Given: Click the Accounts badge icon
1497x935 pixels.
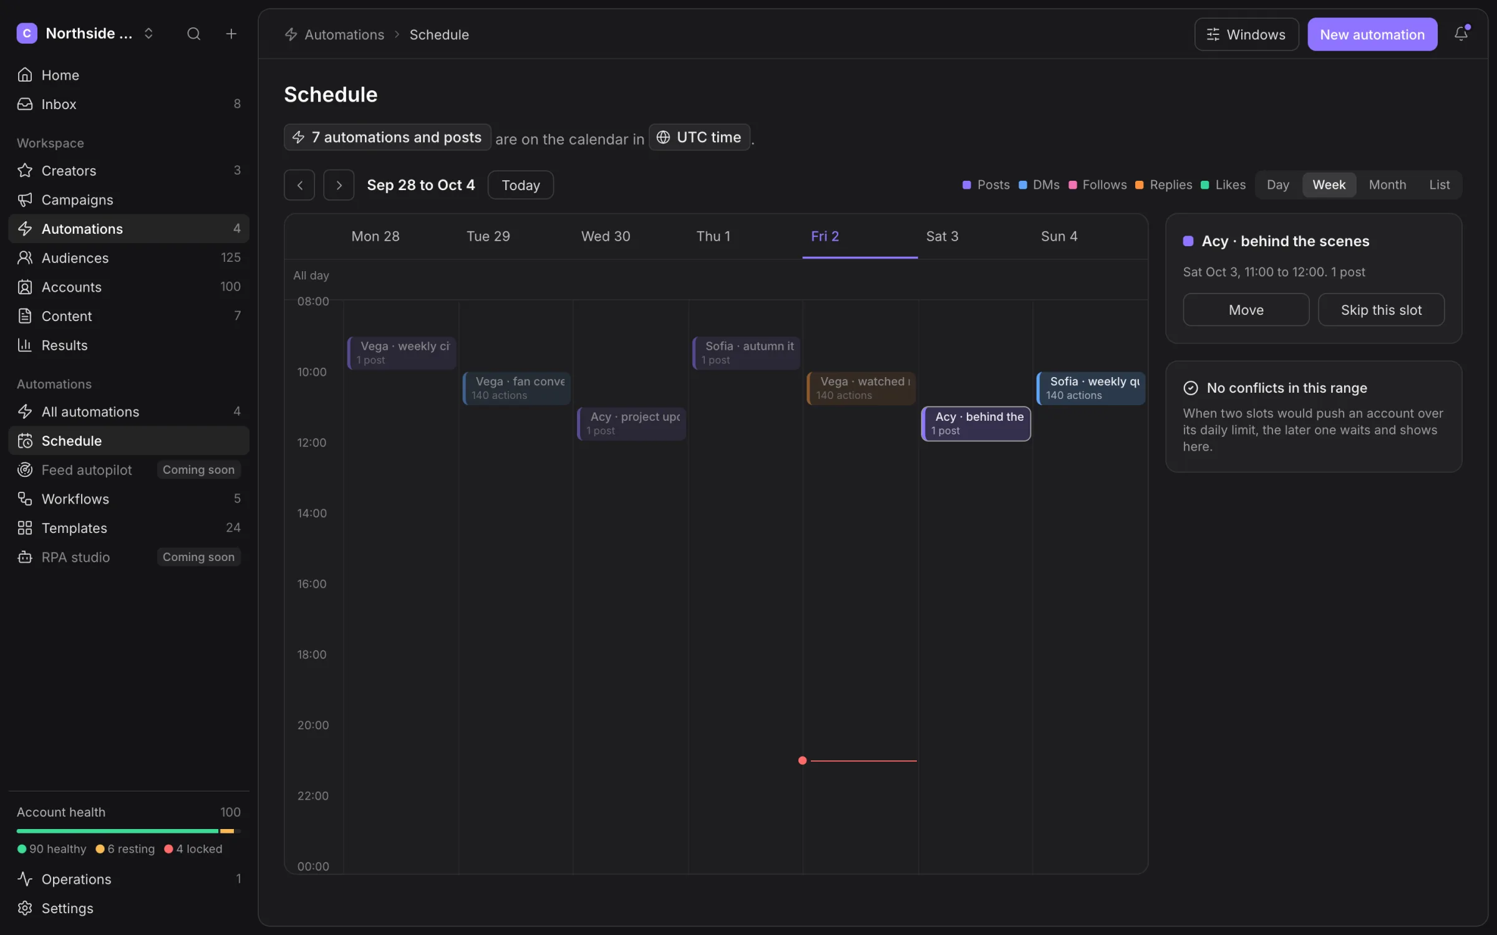Looking at the screenshot, I should 25,287.
